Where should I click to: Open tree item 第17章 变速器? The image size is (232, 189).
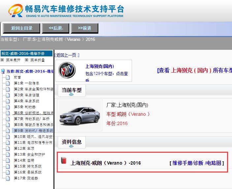tap(26, 178)
